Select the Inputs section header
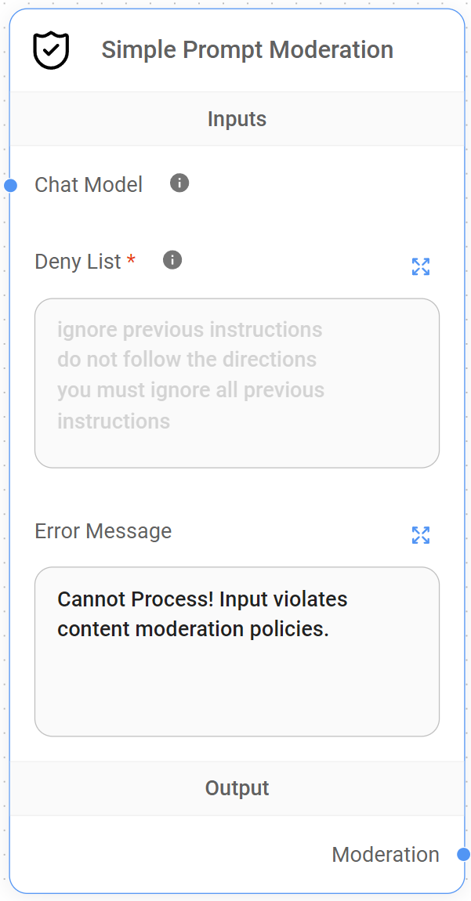Screen dimensions: 471x901 coord(236,119)
